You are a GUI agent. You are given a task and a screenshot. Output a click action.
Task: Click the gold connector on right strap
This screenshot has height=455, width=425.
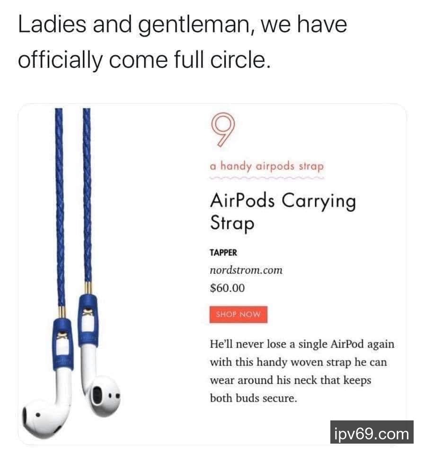point(89,288)
